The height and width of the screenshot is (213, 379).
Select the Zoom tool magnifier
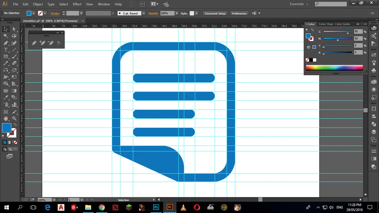14,119
